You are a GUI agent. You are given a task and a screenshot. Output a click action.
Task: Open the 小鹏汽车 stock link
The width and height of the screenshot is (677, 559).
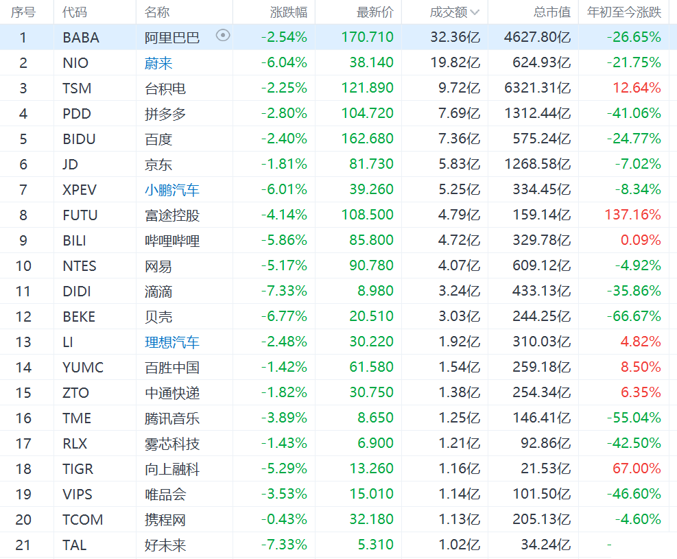(x=172, y=190)
